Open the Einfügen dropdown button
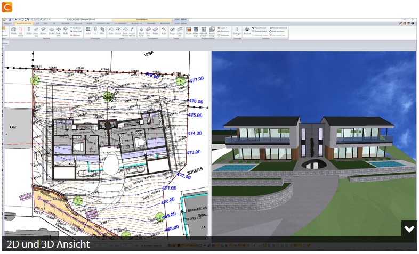The width and height of the screenshot is (419, 254). (237, 32)
